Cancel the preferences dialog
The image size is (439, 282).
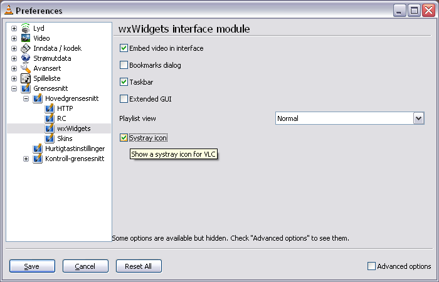pyautogui.click(x=85, y=266)
